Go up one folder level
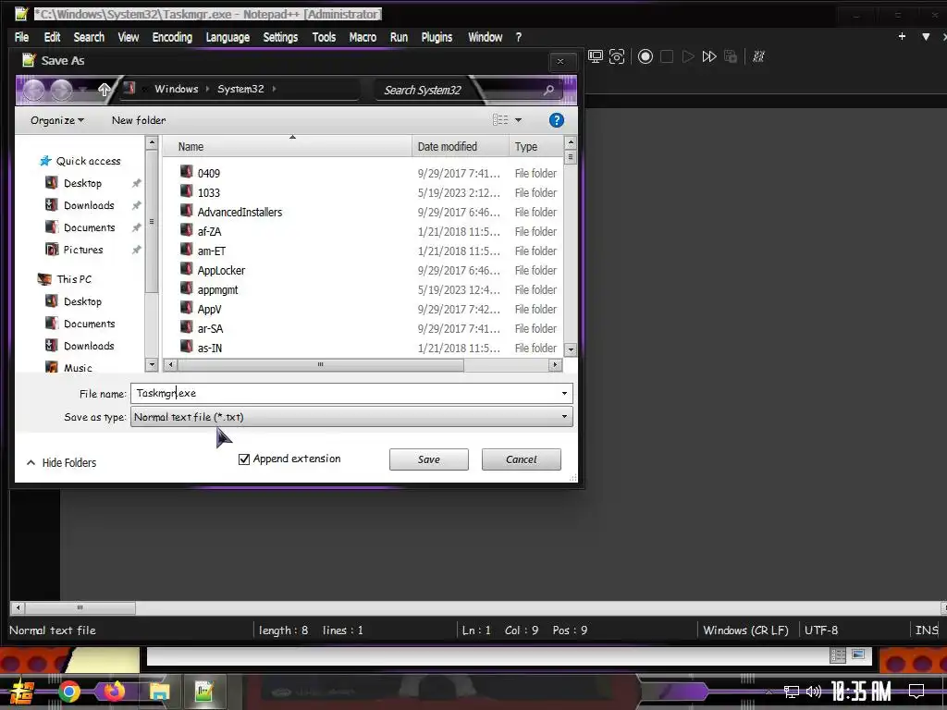The image size is (947, 710). [104, 90]
